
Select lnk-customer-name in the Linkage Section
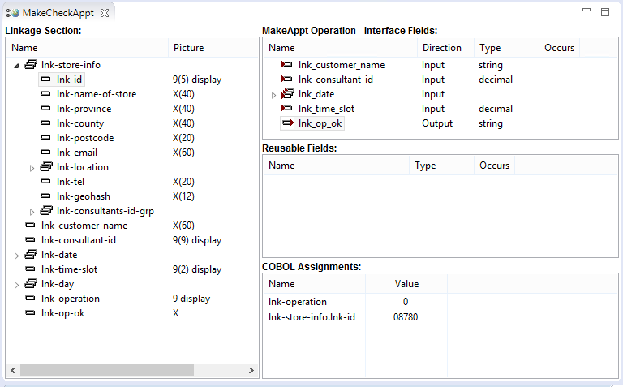[84, 226]
